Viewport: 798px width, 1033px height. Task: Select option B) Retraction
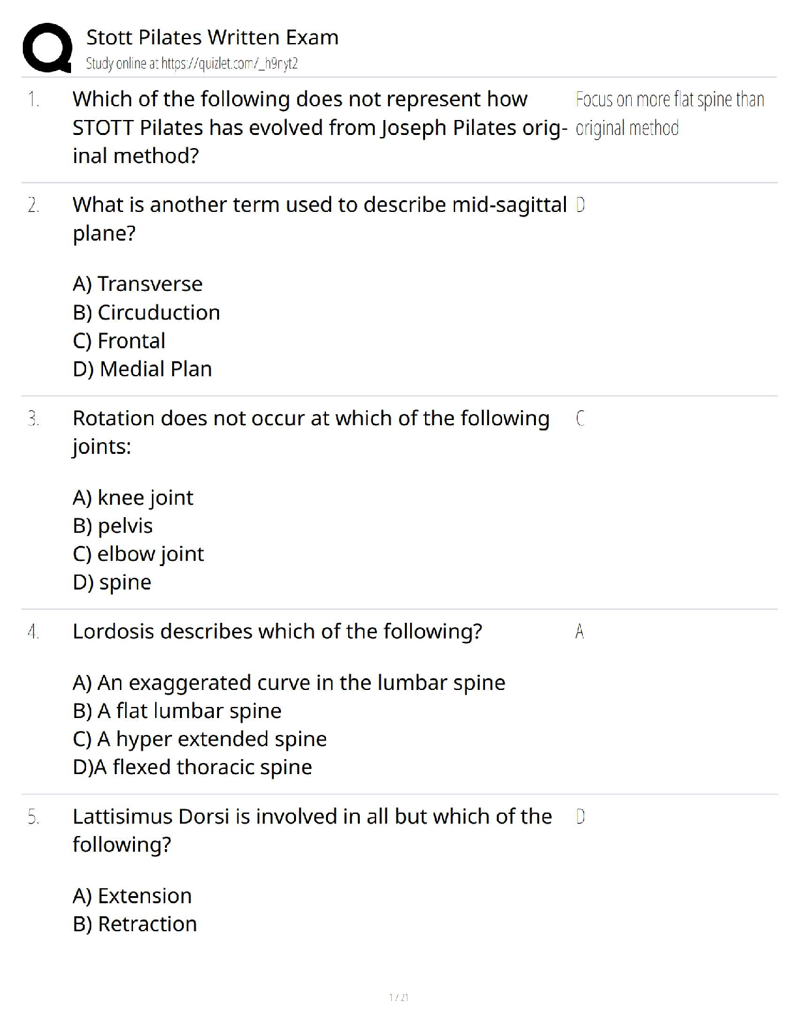(135, 924)
